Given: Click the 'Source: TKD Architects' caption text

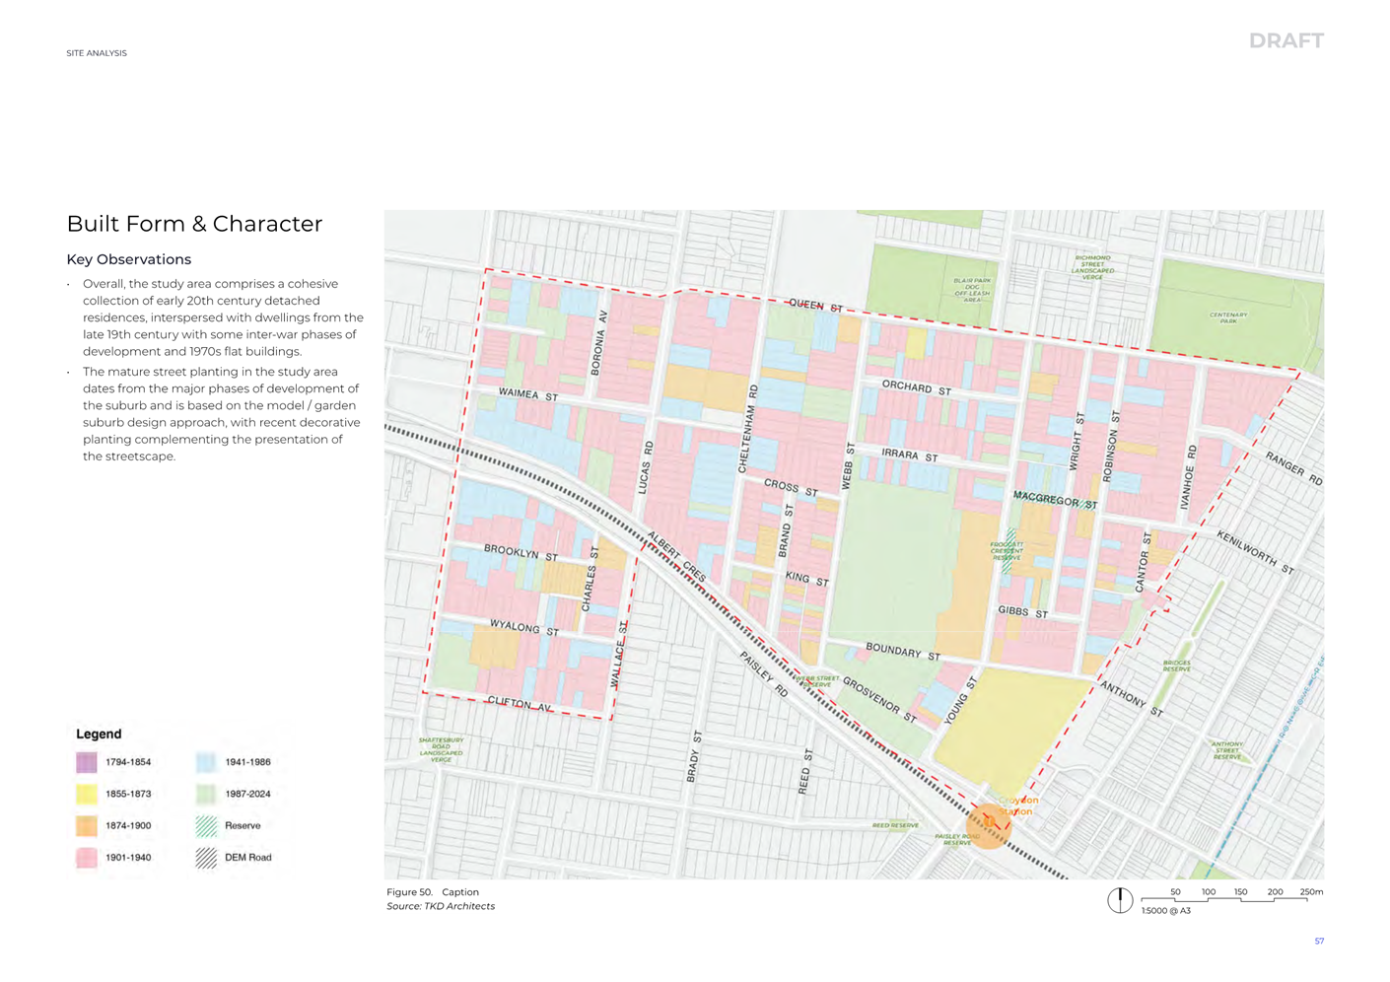Looking at the screenshot, I should 441,906.
